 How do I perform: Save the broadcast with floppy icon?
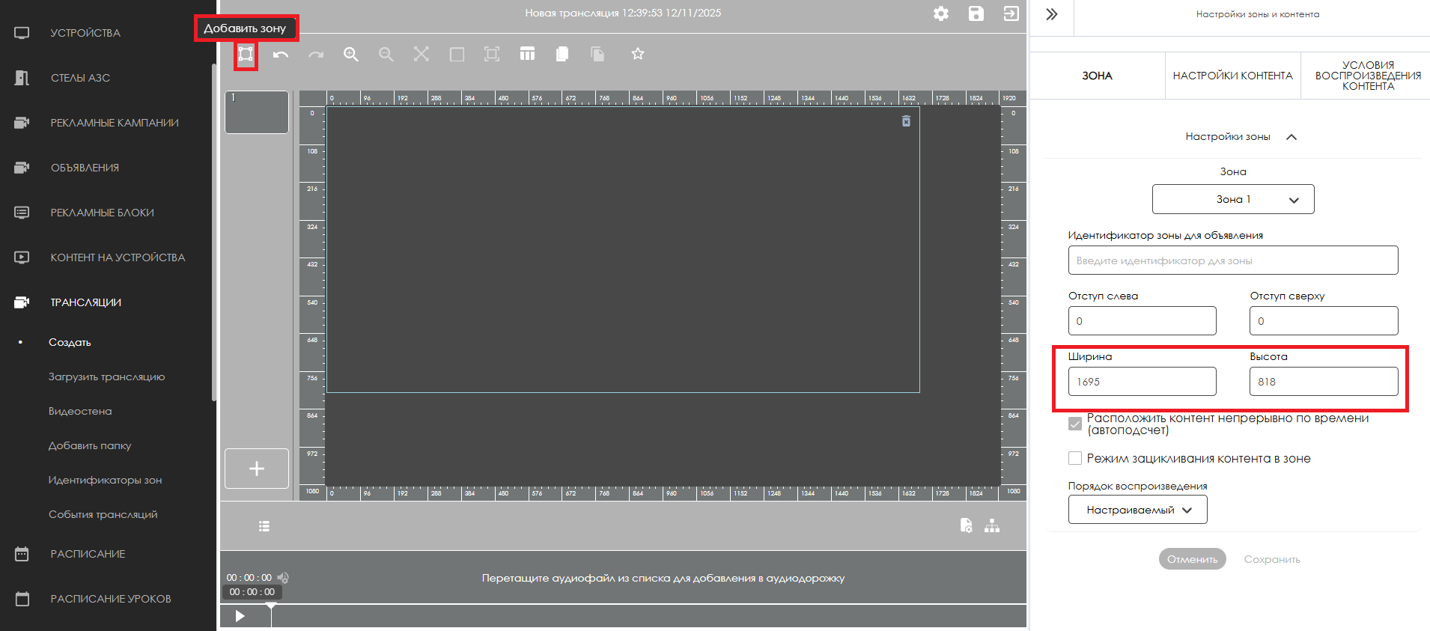tap(976, 13)
